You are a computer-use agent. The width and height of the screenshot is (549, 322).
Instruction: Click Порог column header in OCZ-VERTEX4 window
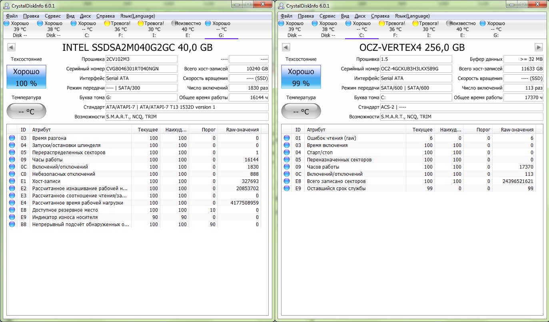point(478,130)
